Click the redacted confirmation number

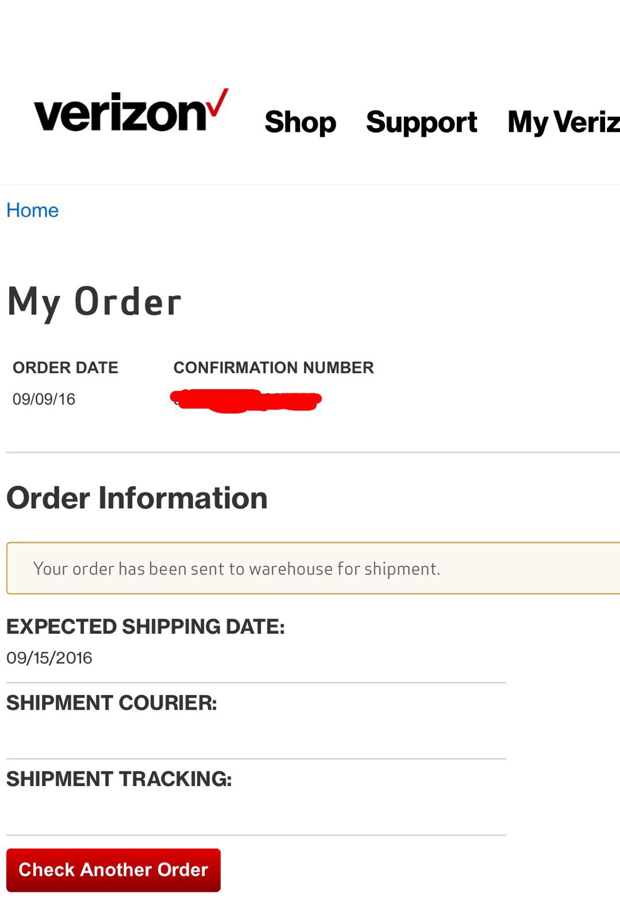tap(246, 400)
